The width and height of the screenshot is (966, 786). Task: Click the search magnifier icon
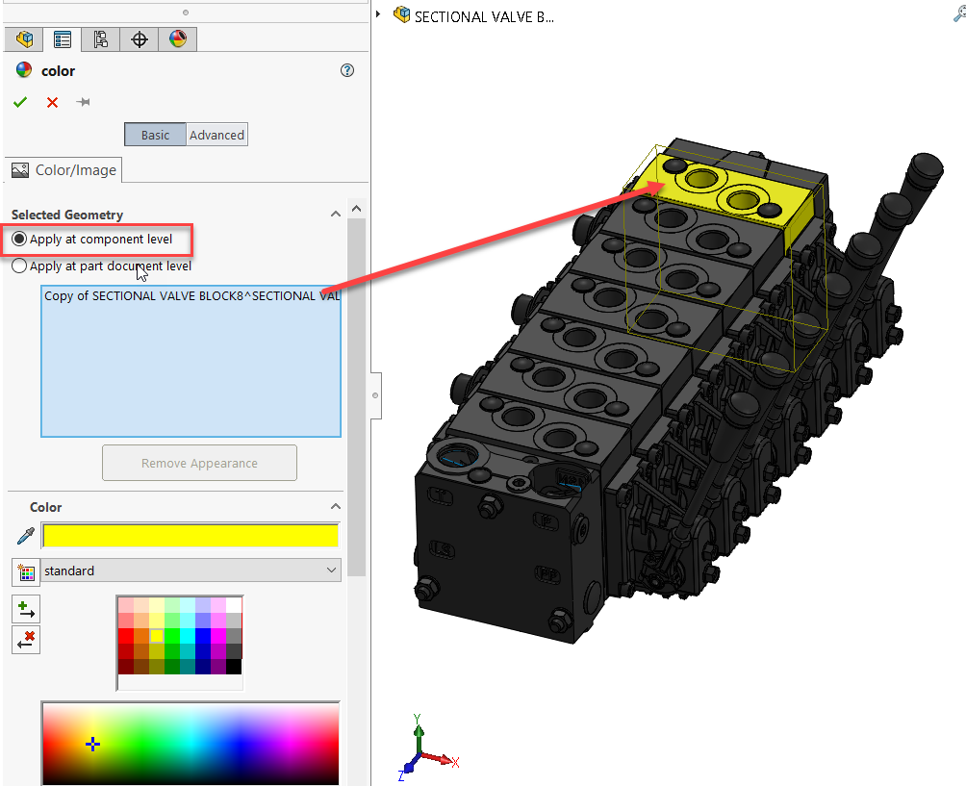(959, 13)
